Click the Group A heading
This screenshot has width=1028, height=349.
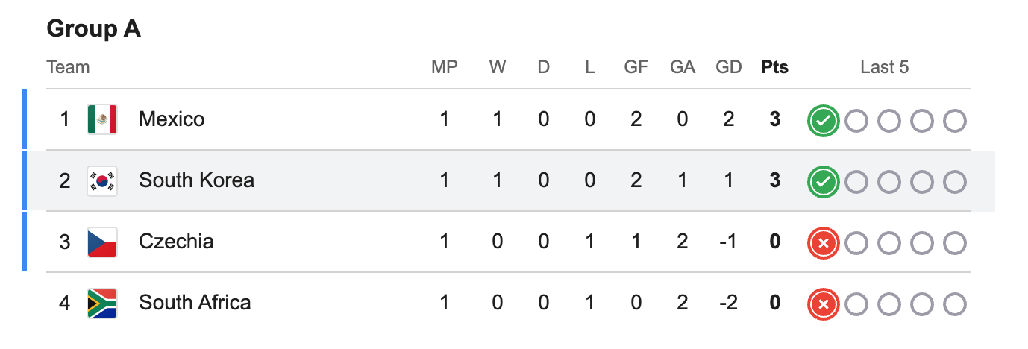pos(94,28)
